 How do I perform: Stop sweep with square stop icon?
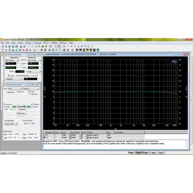(75, 46)
